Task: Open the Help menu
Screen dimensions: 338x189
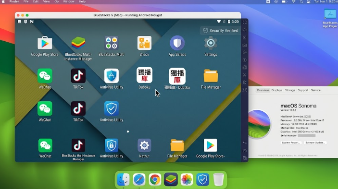Action: (x=82, y=2)
